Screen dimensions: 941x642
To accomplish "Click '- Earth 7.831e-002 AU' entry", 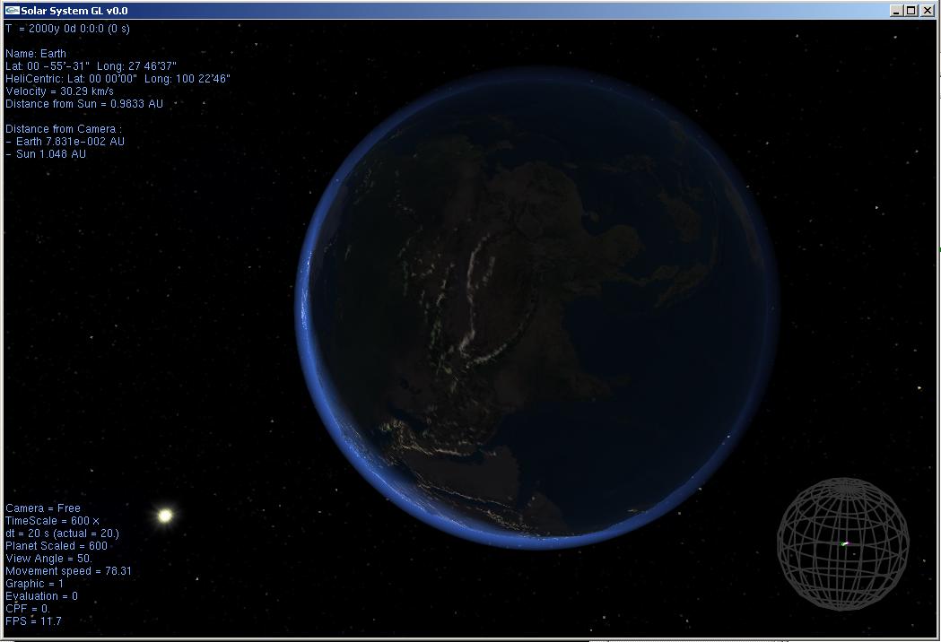I will pos(65,142).
